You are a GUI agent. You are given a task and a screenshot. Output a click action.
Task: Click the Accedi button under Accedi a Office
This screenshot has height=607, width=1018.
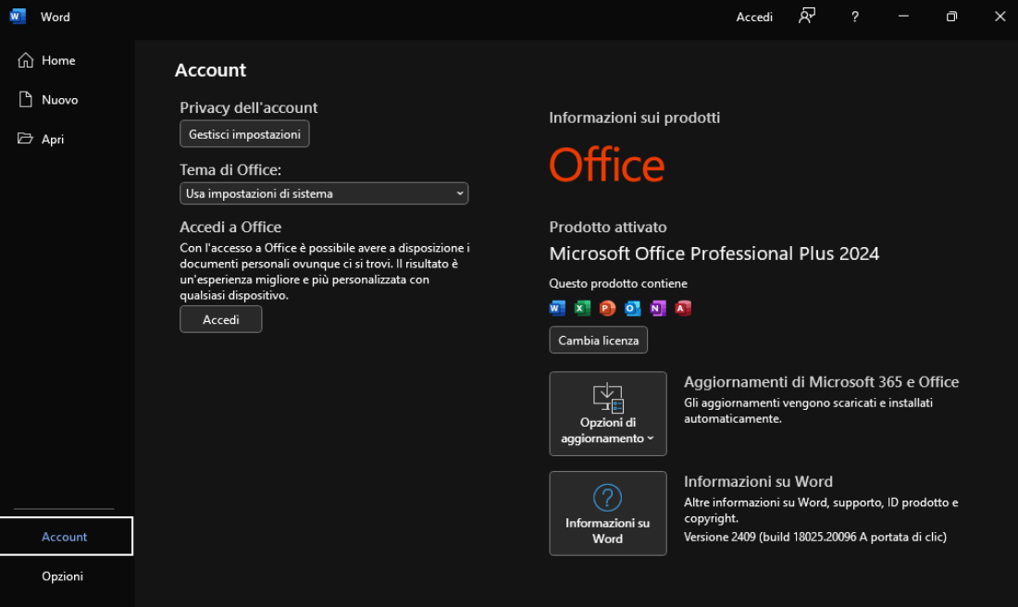[x=221, y=319]
